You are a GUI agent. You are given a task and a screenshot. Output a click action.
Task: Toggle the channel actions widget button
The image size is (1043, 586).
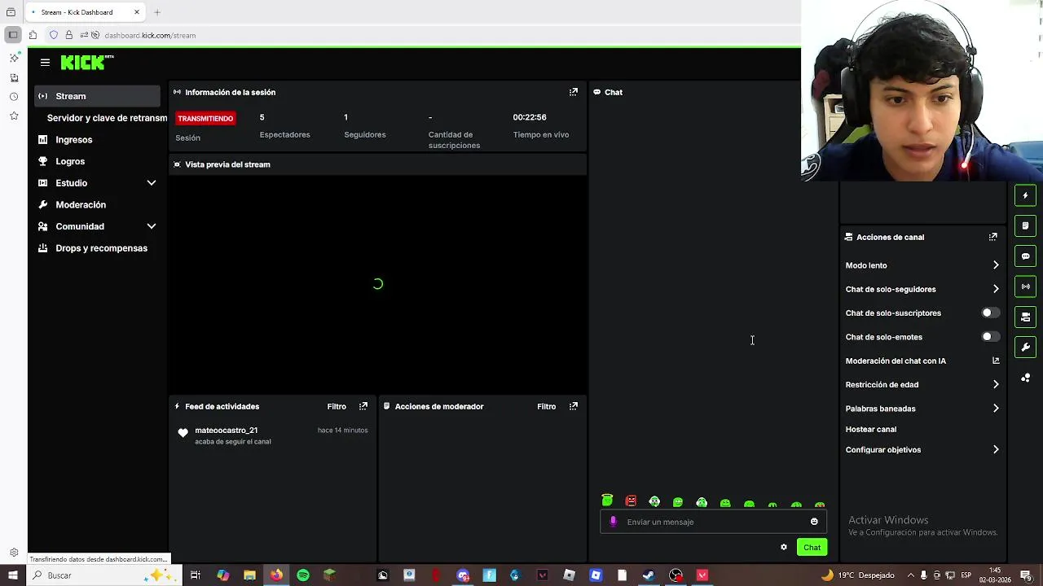coord(1025,317)
